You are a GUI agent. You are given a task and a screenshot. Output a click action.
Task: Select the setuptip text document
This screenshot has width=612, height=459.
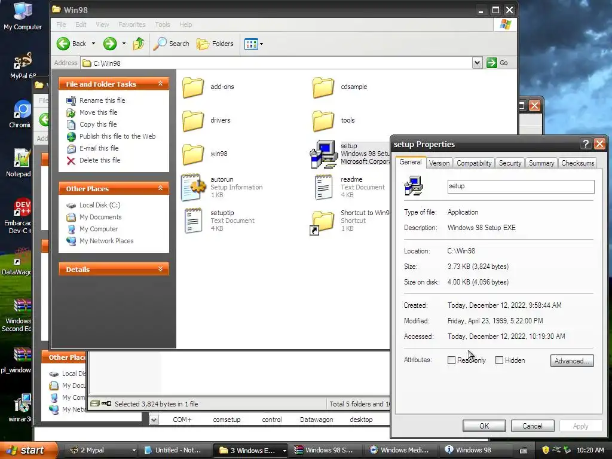[193, 221]
